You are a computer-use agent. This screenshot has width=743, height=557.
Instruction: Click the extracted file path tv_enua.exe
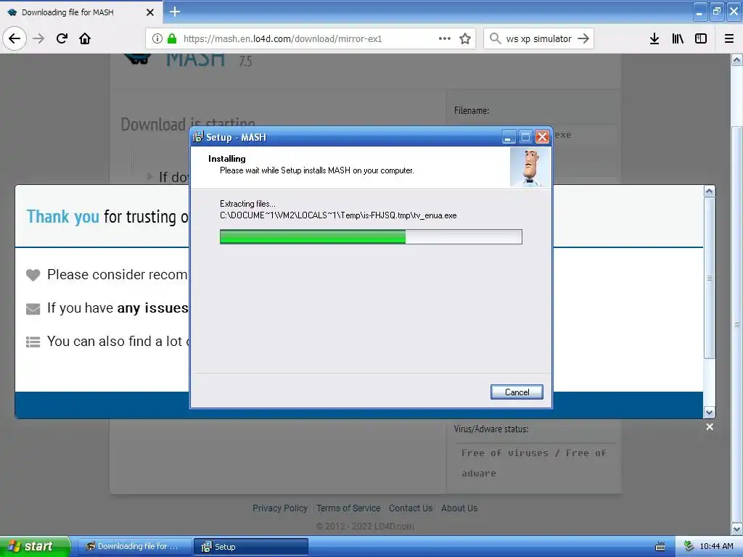click(338, 215)
